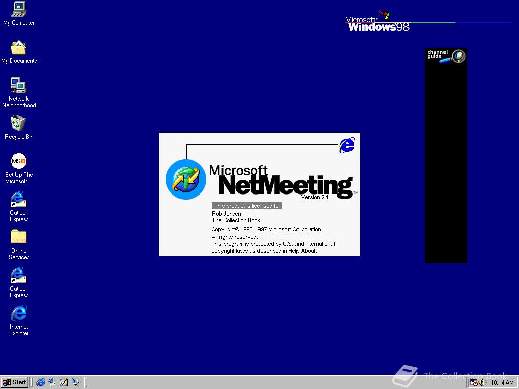
Task: Select the Network Neighborhood icon
Action: tap(19, 93)
